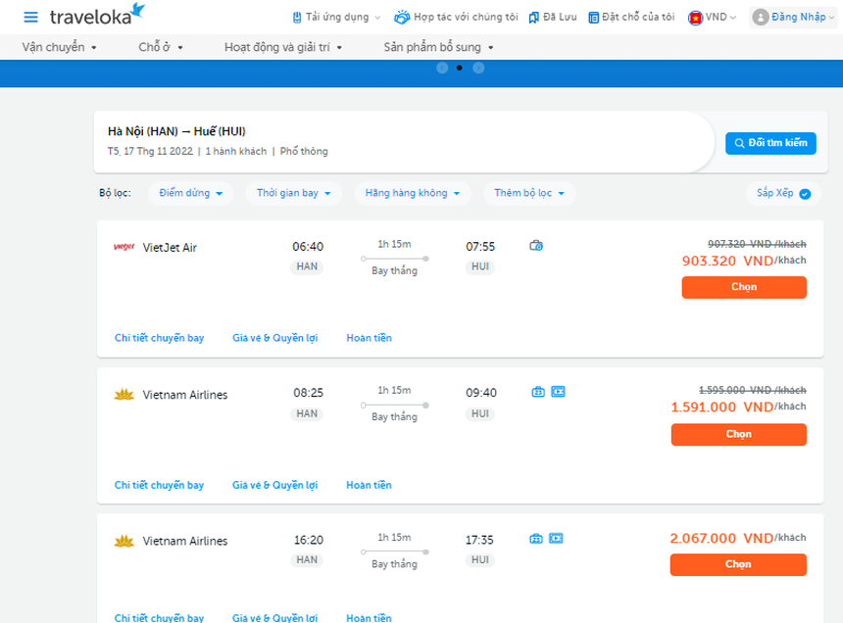Click the Traveloka logo
Image resolution: width=843 pixels, height=623 pixels.
[x=97, y=15]
